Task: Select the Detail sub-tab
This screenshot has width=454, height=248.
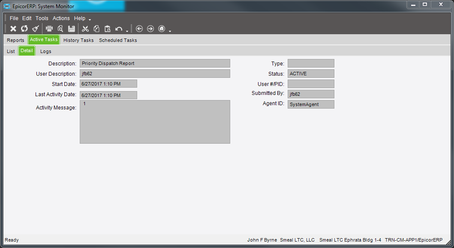Action: [27, 50]
